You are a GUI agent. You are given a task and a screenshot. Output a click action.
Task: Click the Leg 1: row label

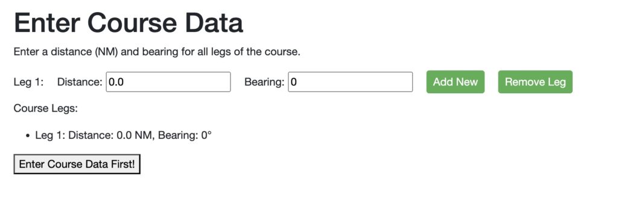point(29,82)
